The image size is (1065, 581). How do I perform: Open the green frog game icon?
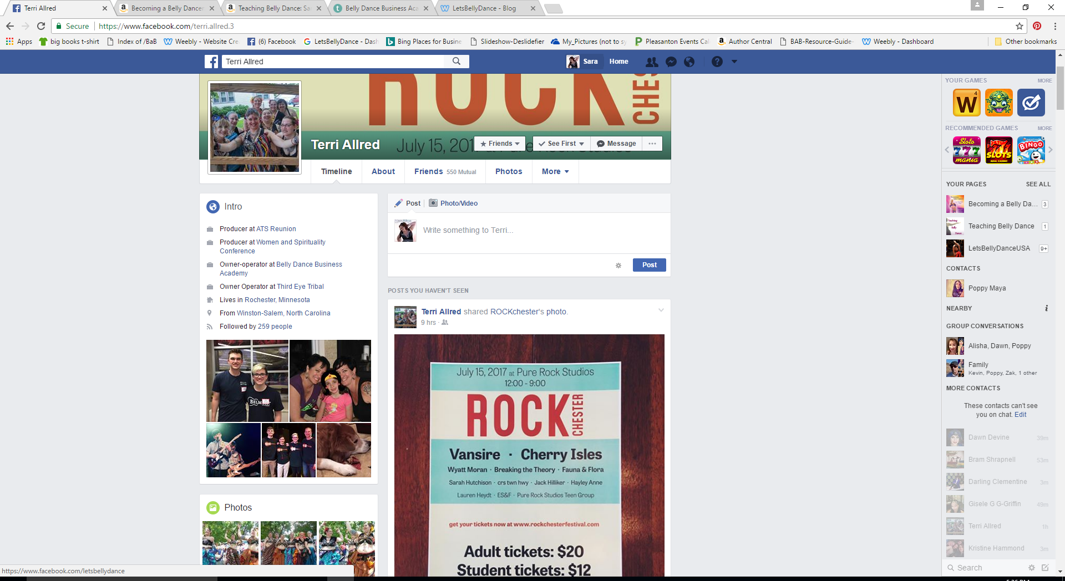(x=998, y=103)
